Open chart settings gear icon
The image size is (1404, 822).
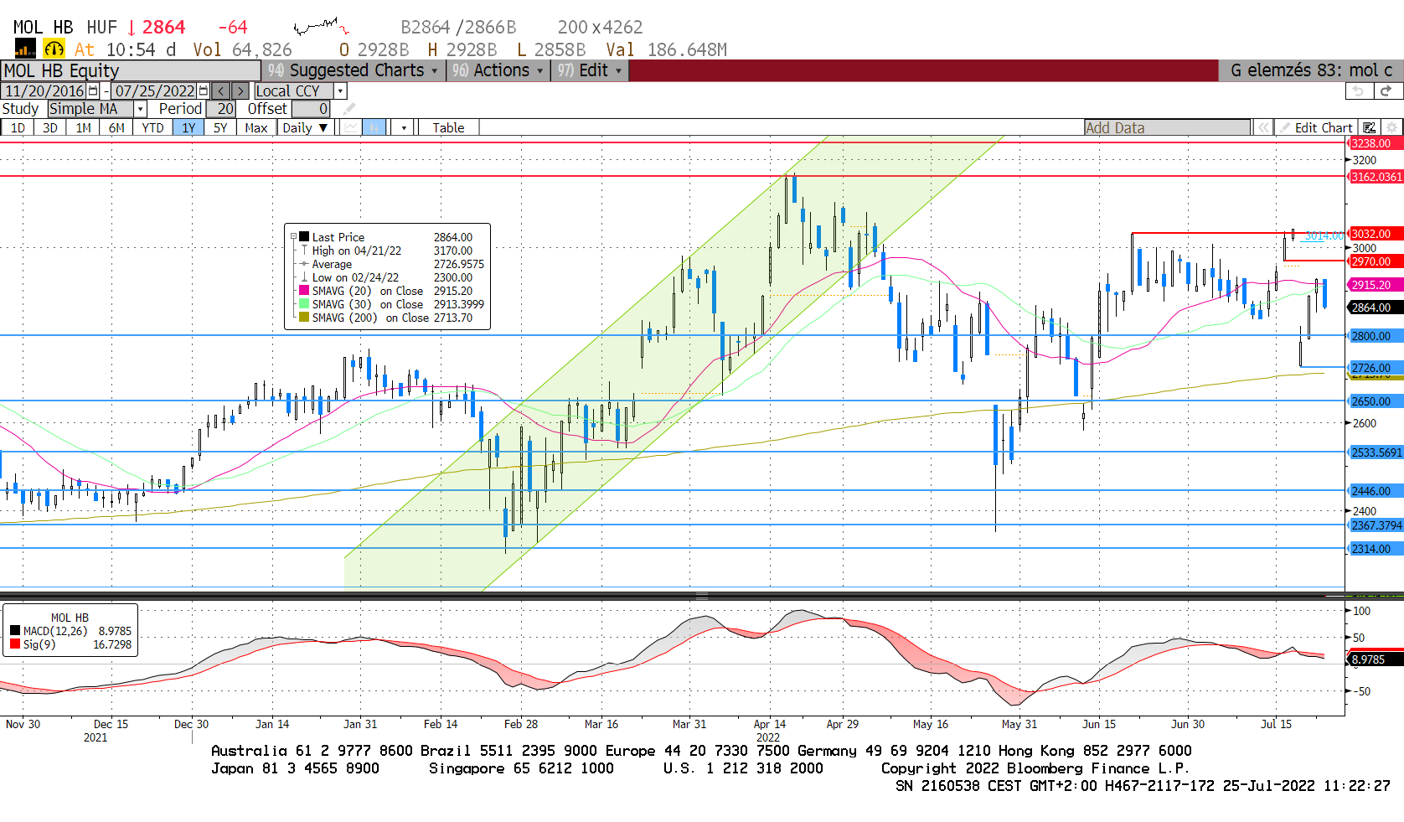tap(1391, 127)
